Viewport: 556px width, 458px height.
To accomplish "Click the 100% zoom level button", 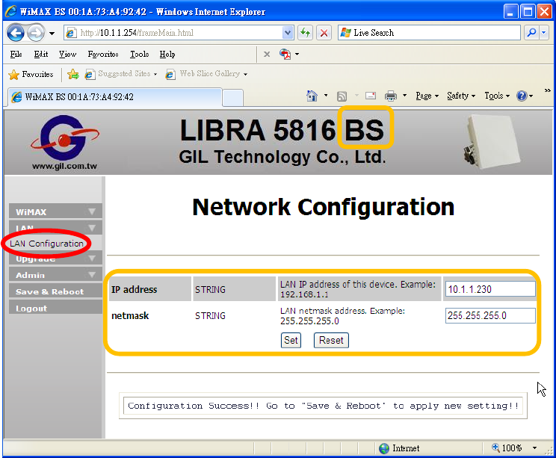I will click(x=507, y=448).
